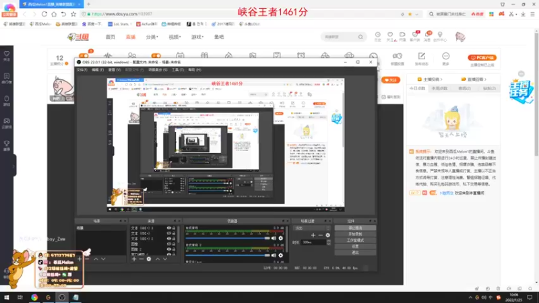Click the 退出 exit button in OBS
The image size is (539, 303).
point(355,253)
